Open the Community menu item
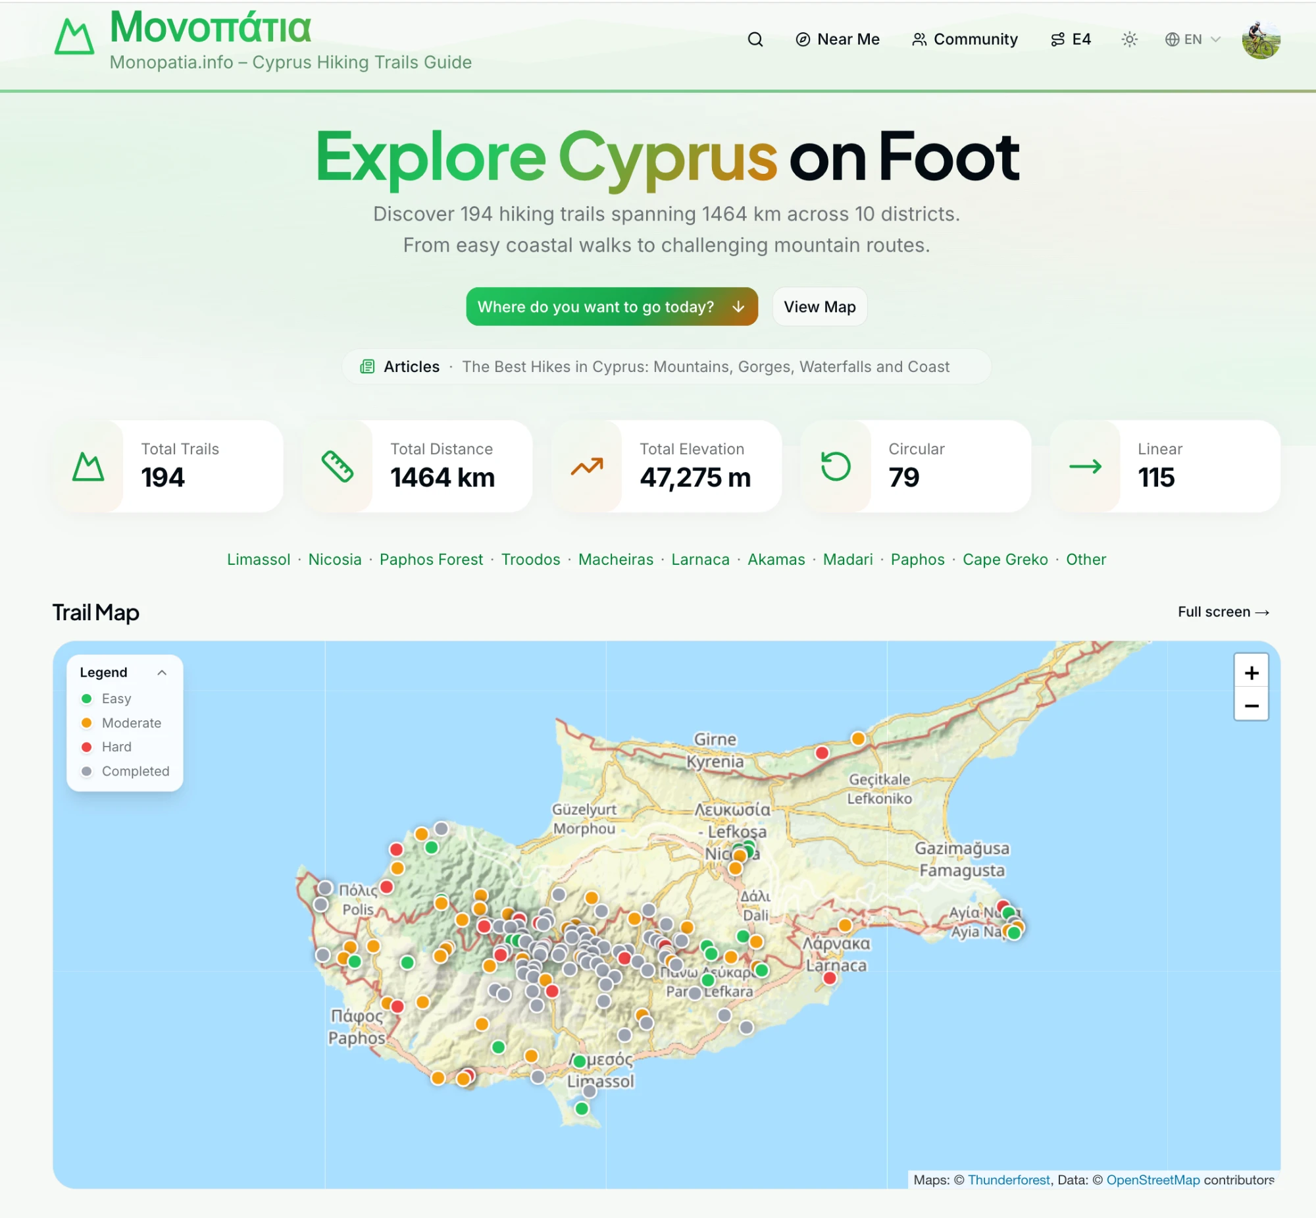The height and width of the screenshot is (1218, 1316). point(964,40)
